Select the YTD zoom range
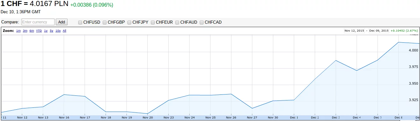 (x=39, y=31)
